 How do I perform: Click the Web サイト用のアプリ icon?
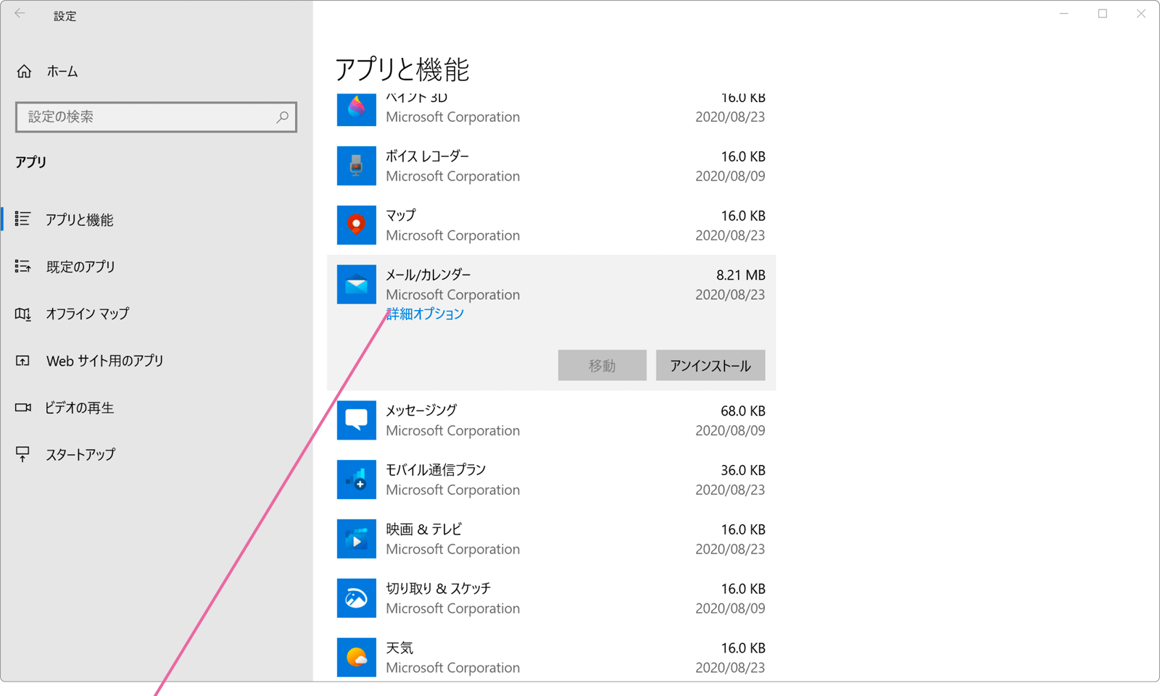22,361
